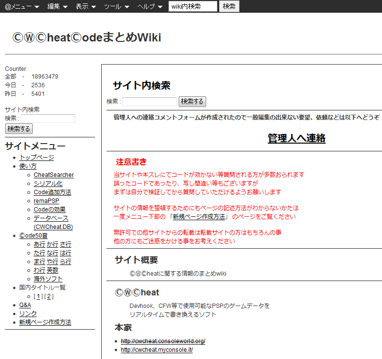This screenshot has width=382, height=359.
Task: Select the 昨日 counter value 5401
Action: [38, 94]
